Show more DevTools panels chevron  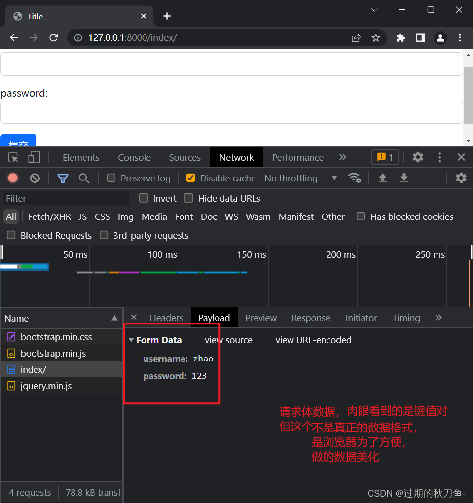[x=343, y=157]
